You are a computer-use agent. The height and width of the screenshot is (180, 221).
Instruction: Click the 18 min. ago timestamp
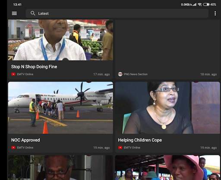(x=208, y=74)
